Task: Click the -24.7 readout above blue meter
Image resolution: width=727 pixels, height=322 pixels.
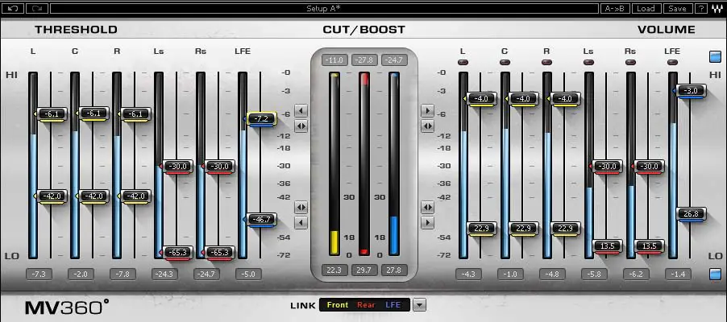Action: pyautogui.click(x=395, y=60)
